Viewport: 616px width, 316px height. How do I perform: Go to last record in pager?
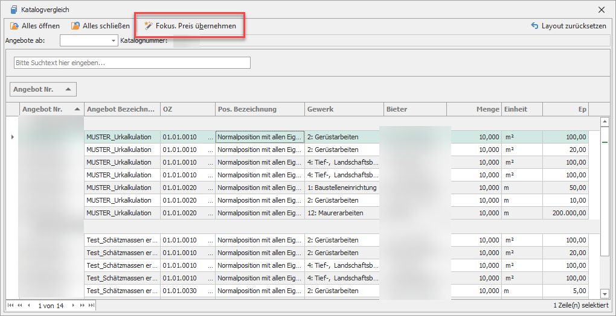[x=92, y=306]
